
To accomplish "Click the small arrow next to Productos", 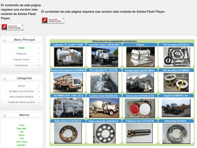I will 39,54.
